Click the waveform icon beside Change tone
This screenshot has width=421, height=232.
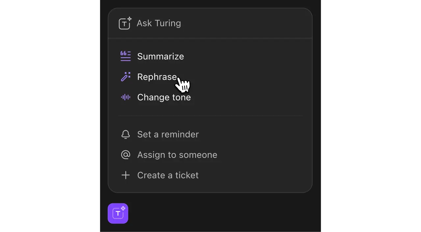tap(125, 97)
